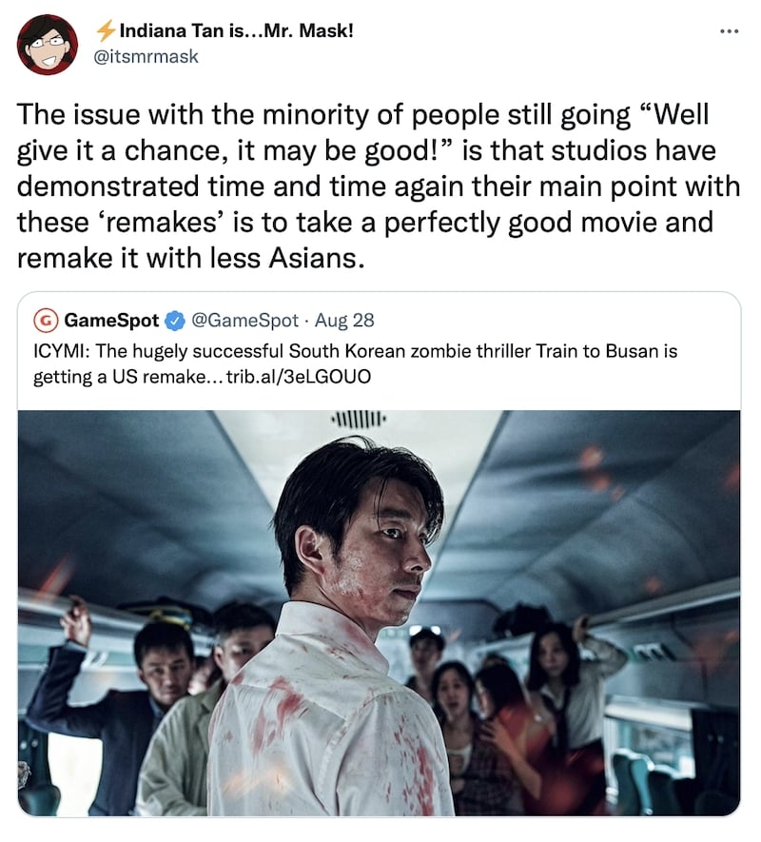
Task: Open the Indiana Tan is...Mr. Mask! profile name
Action: coord(236,30)
